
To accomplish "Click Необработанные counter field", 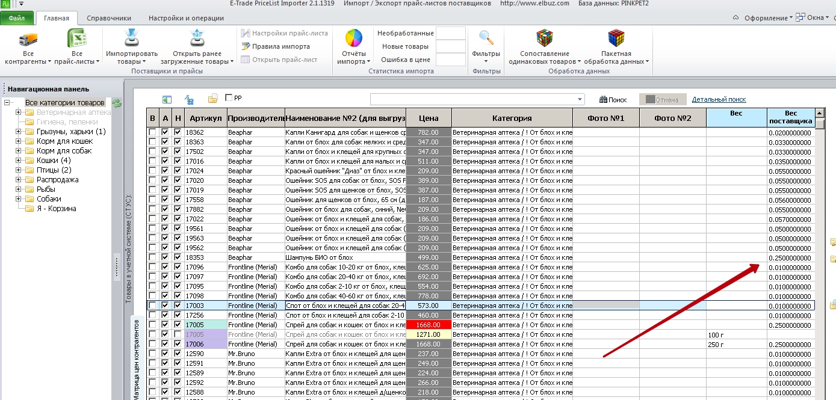I will pyautogui.click(x=451, y=33).
